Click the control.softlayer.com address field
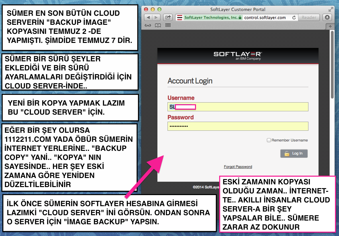This screenshot has width=339, height=236. tap(265, 17)
